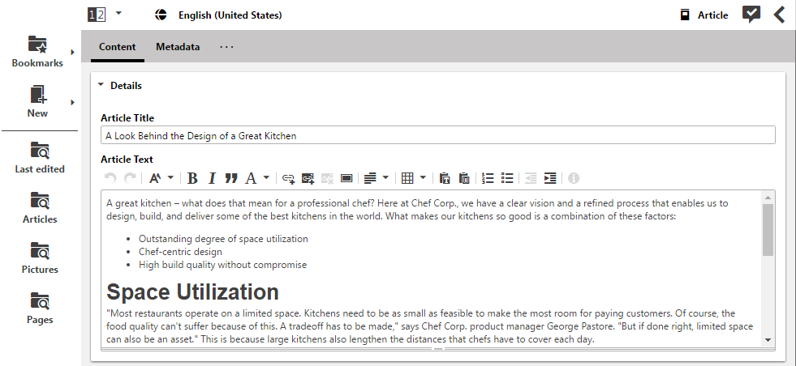
Task: Click the English (United States) locale label
Action: [230, 15]
